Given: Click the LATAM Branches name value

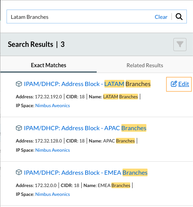Looking at the screenshot, I should point(121,97).
